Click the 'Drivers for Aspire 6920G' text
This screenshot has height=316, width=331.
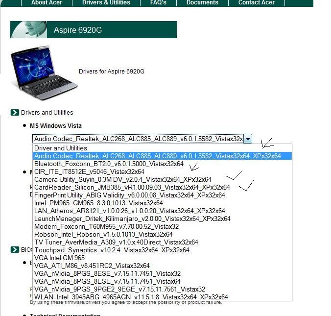click(112, 72)
